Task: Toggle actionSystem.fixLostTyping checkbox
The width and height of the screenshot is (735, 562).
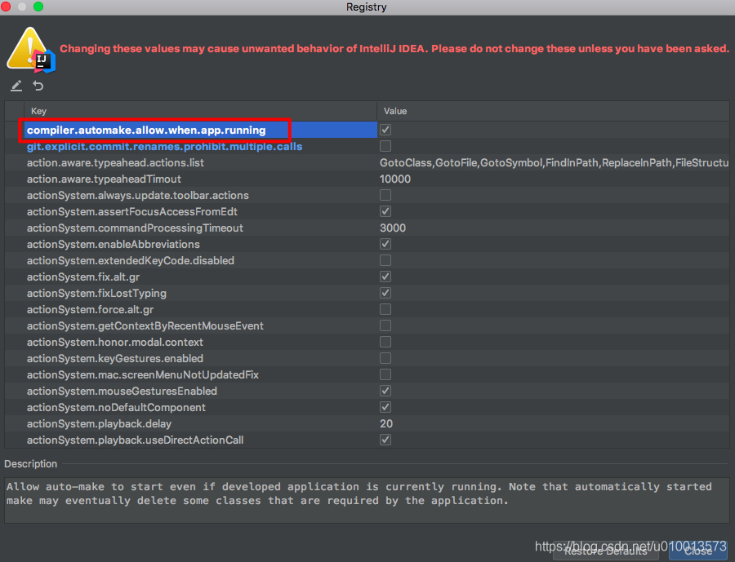Action: click(385, 293)
